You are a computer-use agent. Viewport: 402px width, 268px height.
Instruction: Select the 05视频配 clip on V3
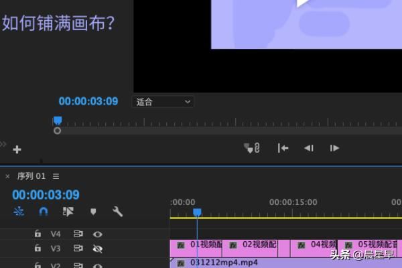point(367,249)
